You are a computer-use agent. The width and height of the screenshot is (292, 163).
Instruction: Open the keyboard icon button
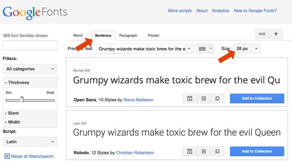(x=202, y=49)
